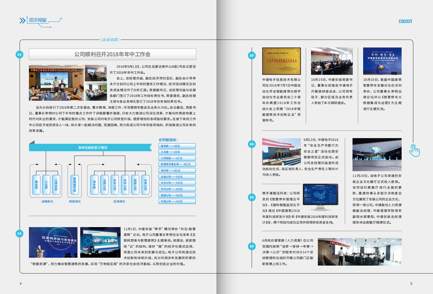The width and height of the screenshot is (433, 294).
Task: Click the 企业动态 section label
Action: (x=110, y=40)
